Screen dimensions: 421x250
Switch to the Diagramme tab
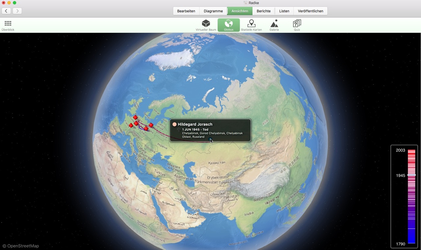(x=213, y=11)
